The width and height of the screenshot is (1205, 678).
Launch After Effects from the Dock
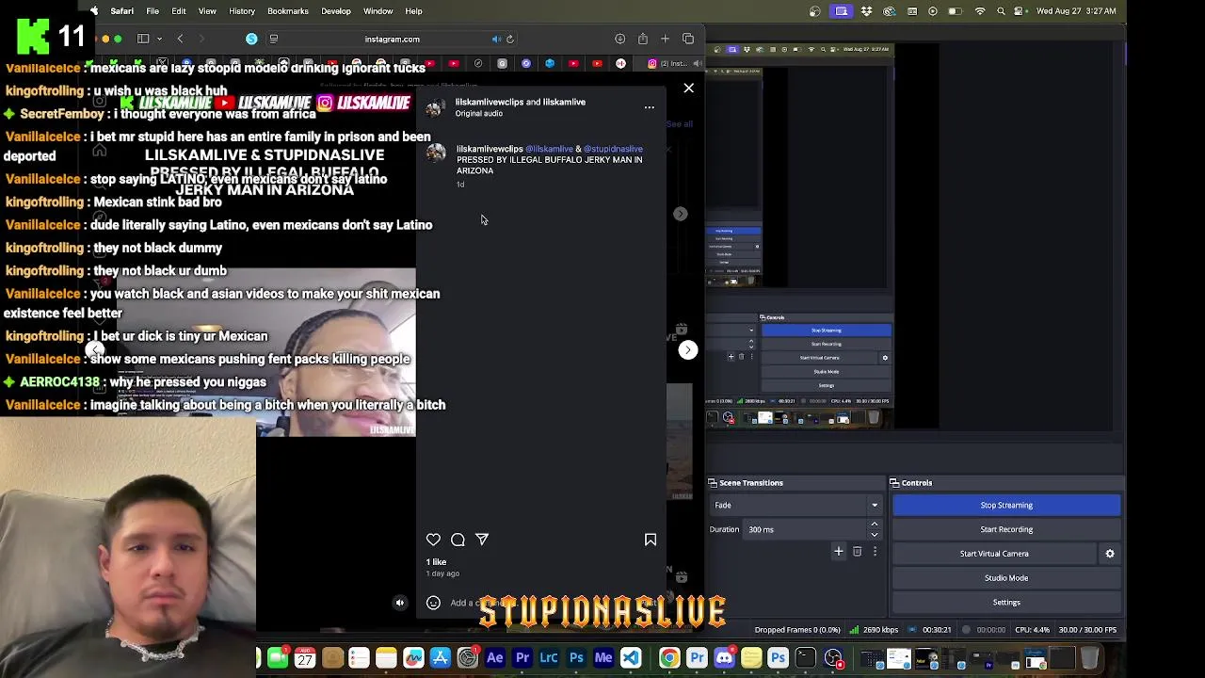(x=495, y=657)
